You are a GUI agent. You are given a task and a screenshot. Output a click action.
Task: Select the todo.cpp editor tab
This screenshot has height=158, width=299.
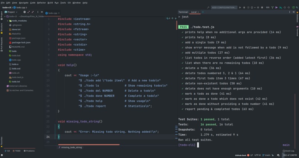tap(52, 13)
